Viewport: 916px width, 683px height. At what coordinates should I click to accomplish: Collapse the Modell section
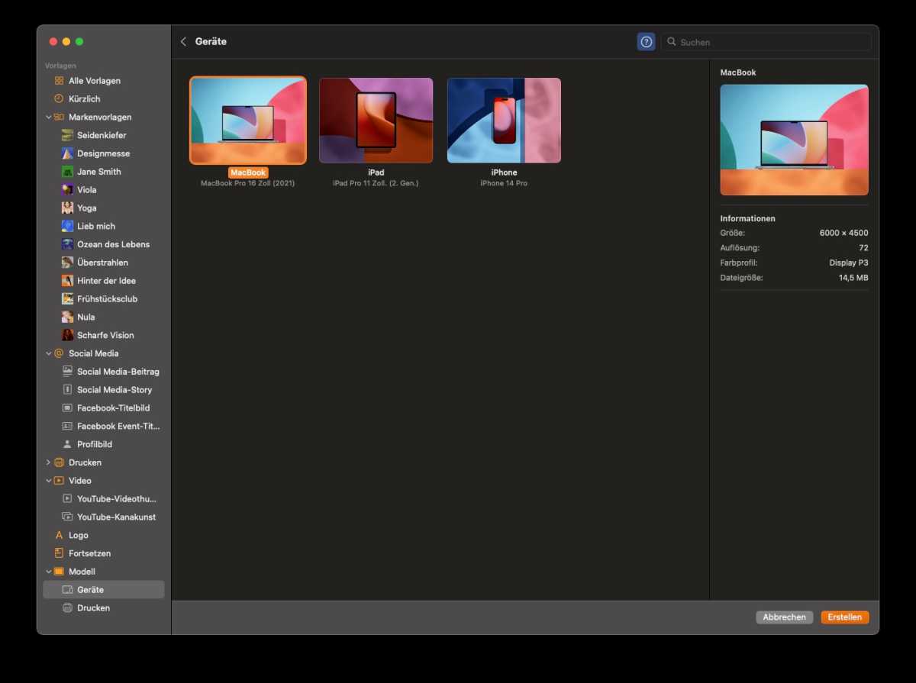[48, 572]
